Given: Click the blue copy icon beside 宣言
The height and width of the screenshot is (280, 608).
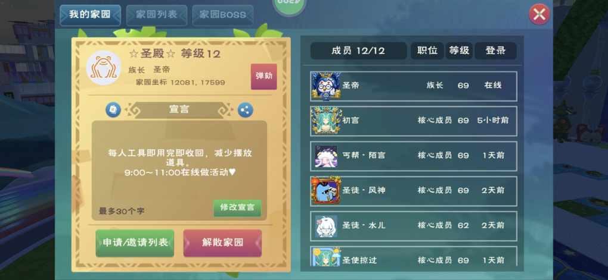Looking at the screenshot, I should [x=113, y=110].
